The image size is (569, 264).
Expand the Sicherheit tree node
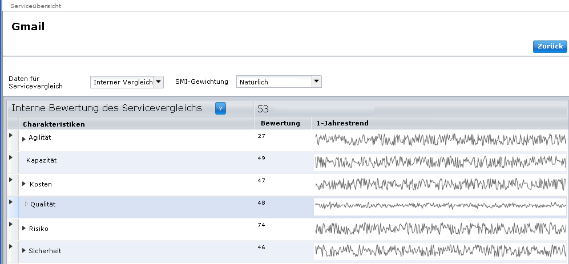[24, 251]
